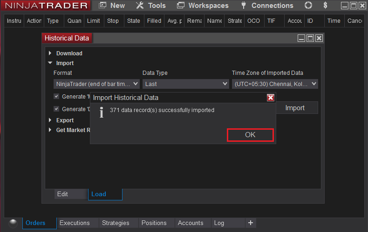Screen dimensions: 368x232
Task: Click the Limit column header
Action: [94, 21]
